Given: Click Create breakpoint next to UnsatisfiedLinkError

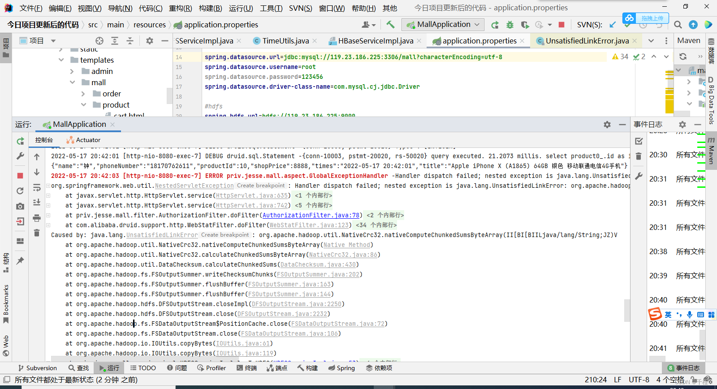Looking at the screenshot, I should (225, 235).
